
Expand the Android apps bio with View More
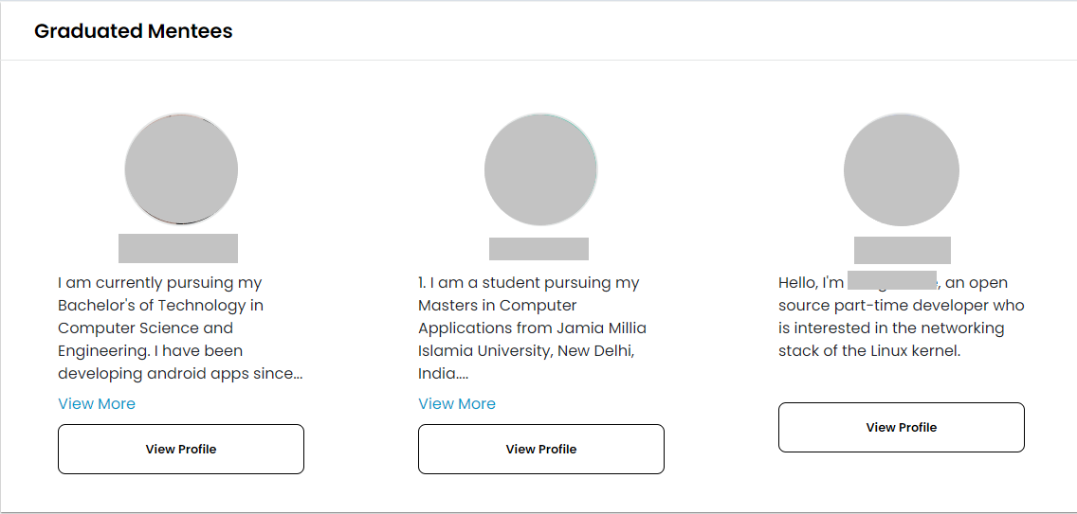[x=97, y=403]
